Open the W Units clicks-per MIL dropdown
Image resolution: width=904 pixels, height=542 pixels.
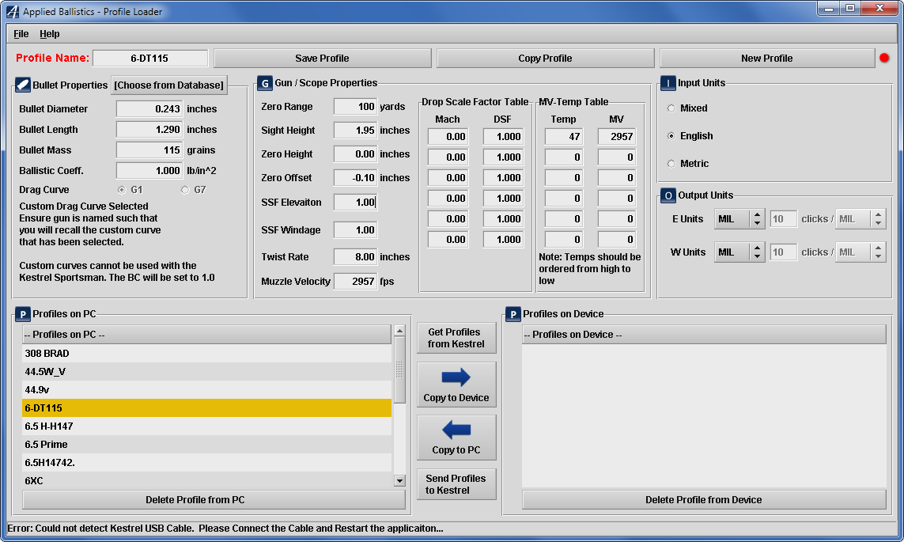(861, 252)
